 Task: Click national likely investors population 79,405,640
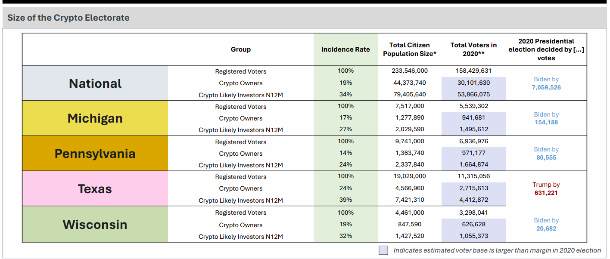point(410,94)
